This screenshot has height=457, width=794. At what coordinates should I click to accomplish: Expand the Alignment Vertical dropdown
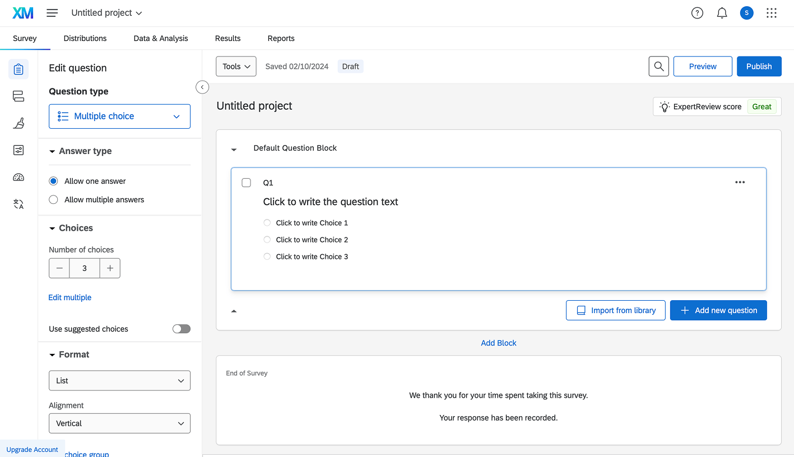(119, 423)
